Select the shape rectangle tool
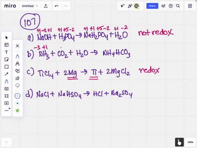The width and height of the screenshot is (197, 148). coord(7,67)
